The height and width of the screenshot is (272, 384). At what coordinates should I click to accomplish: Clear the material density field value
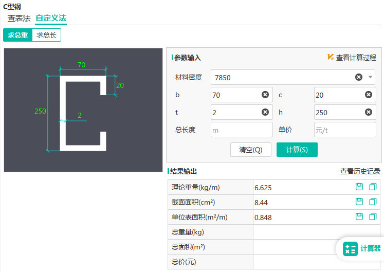click(x=359, y=77)
